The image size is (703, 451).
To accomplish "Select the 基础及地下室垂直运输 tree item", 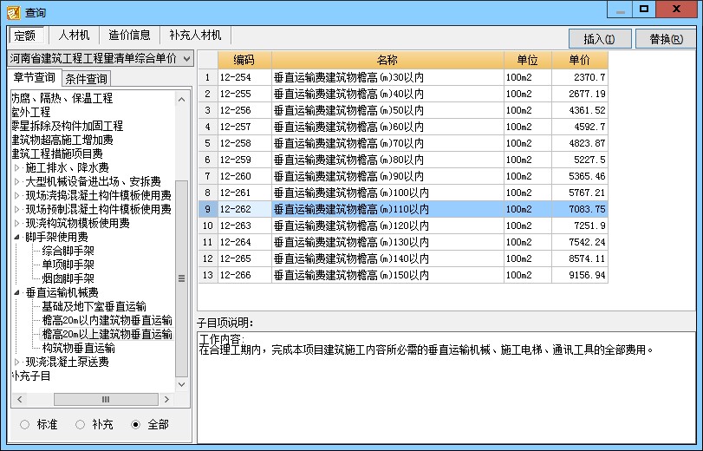I will (94, 306).
